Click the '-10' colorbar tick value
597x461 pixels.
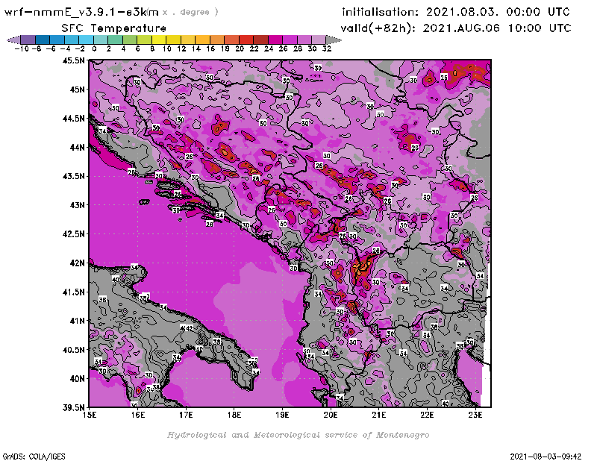click(x=22, y=48)
